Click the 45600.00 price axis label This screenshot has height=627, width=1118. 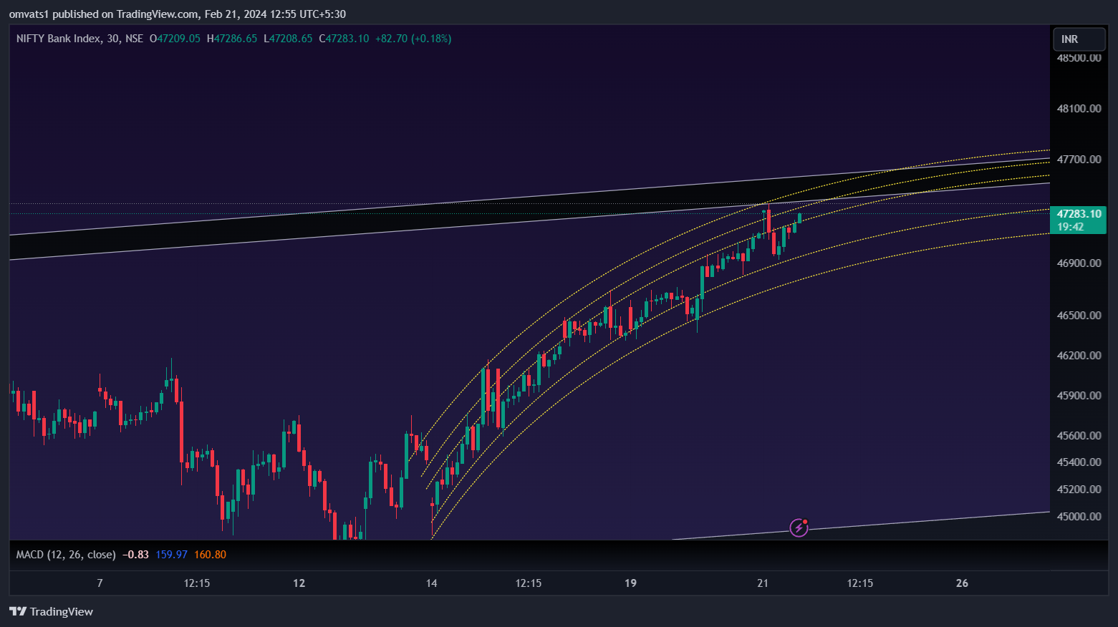coord(1079,436)
